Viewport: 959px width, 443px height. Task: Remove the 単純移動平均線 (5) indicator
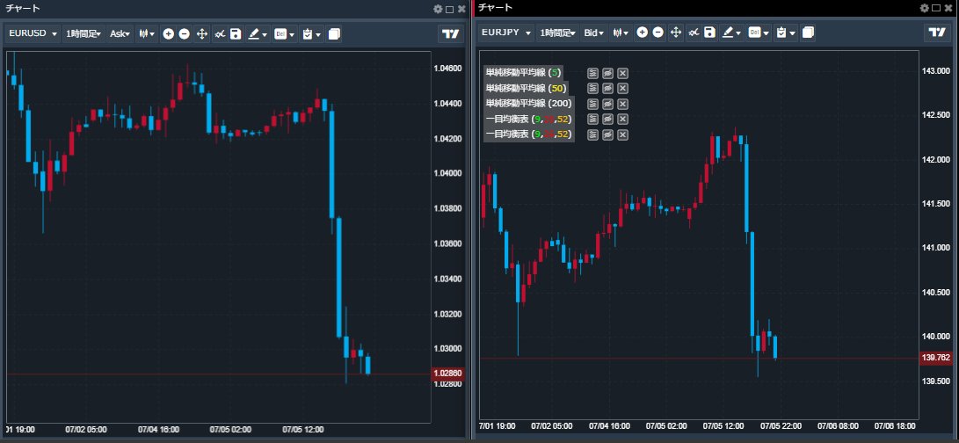coord(622,73)
